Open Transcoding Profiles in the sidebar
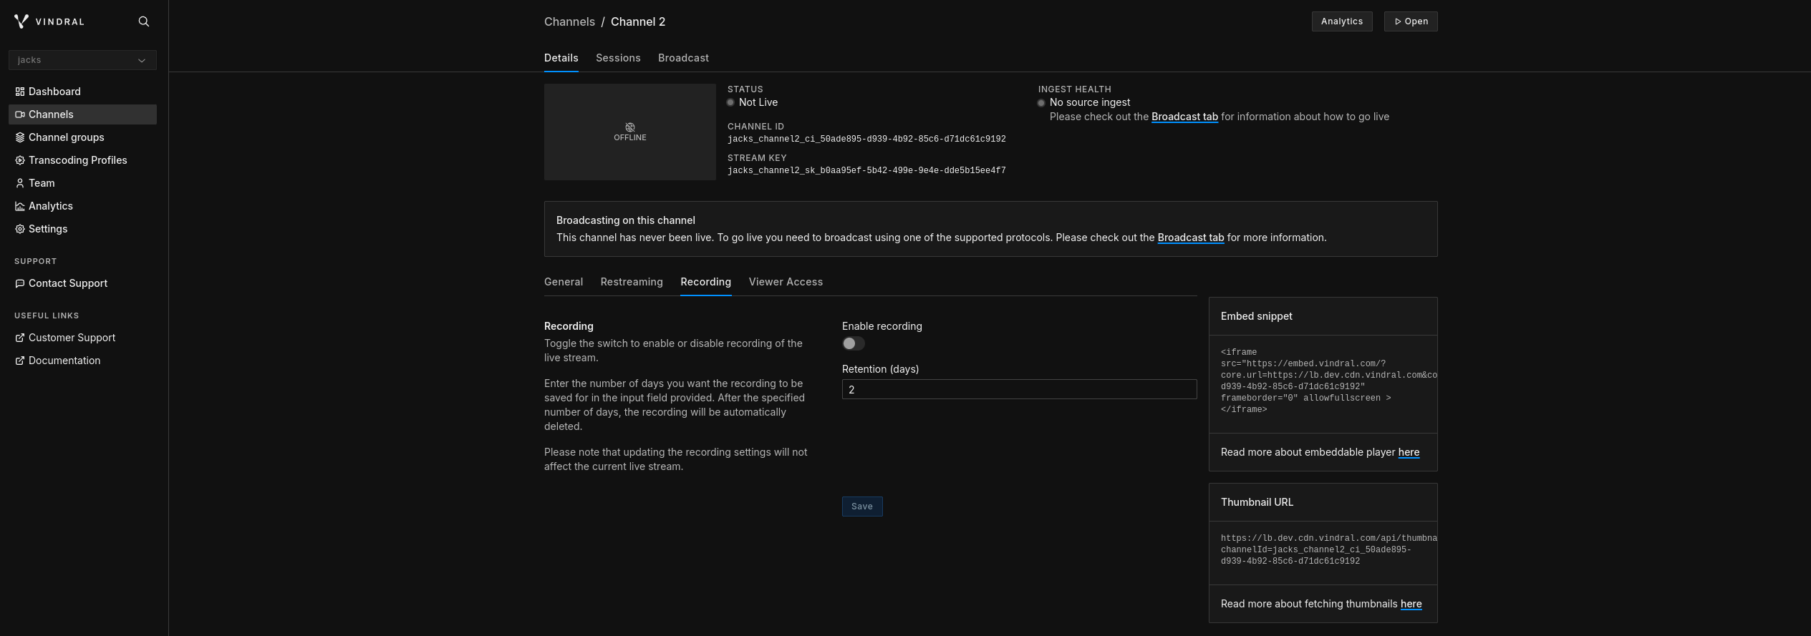This screenshot has height=636, width=1811. tap(82, 160)
